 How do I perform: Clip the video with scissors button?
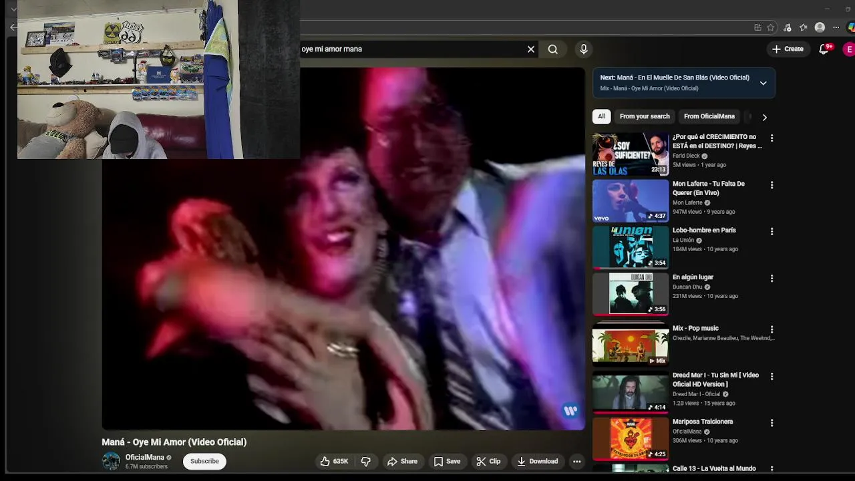pyautogui.click(x=488, y=461)
